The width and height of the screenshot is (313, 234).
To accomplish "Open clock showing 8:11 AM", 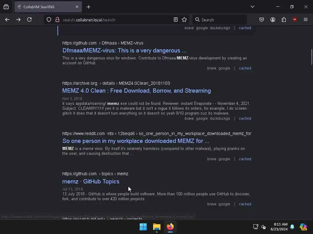I will tap(279, 227).
